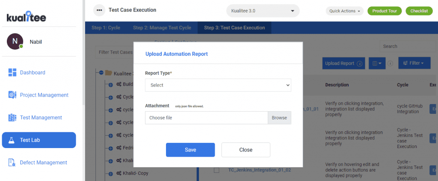This screenshot has height=181, width=438.
Task: Switch to Step 1: Cycle tab
Action: 106,28
